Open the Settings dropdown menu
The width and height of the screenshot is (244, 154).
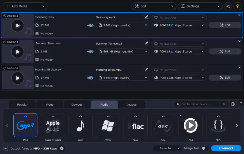(200, 6)
